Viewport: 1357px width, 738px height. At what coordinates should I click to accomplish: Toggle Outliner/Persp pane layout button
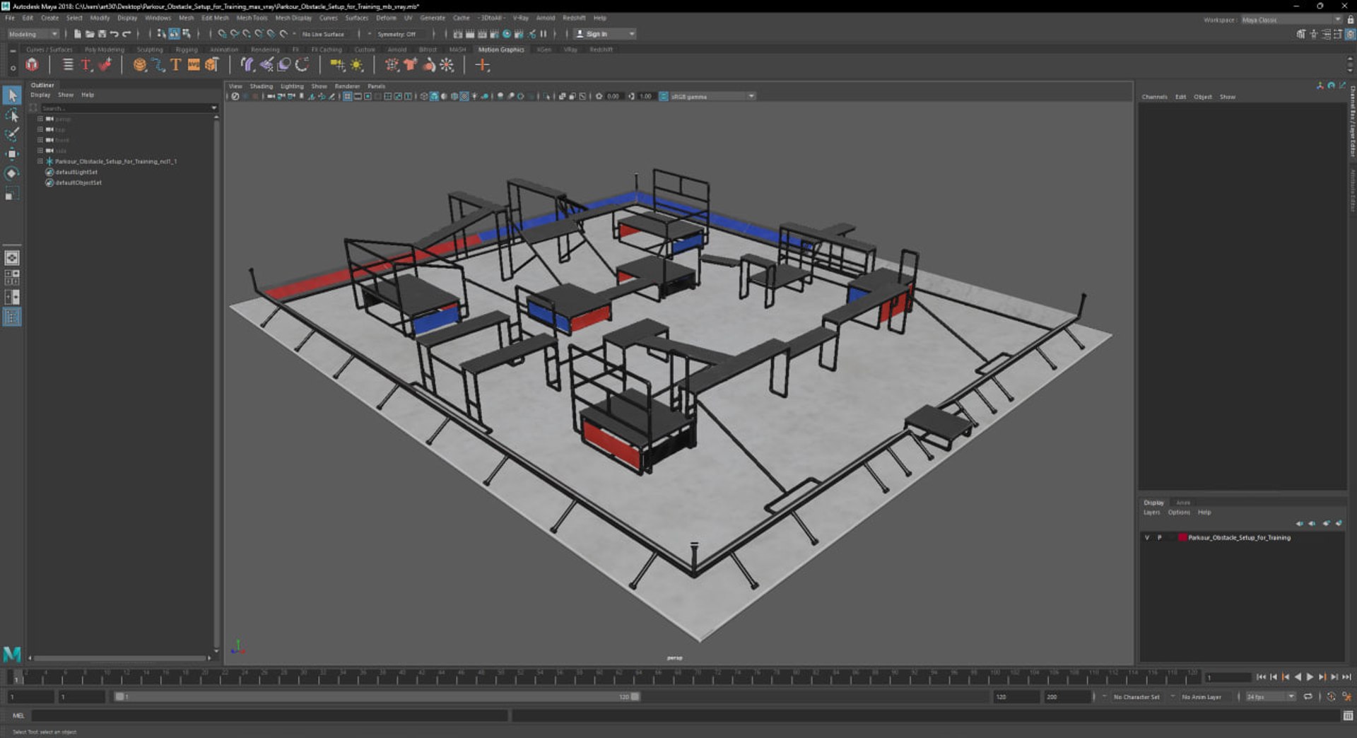(12, 317)
